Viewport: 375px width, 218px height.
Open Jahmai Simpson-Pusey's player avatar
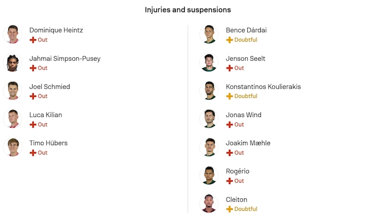pos(12,63)
